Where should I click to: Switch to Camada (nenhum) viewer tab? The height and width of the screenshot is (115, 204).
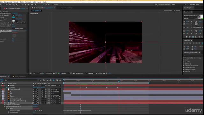(67, 8)
